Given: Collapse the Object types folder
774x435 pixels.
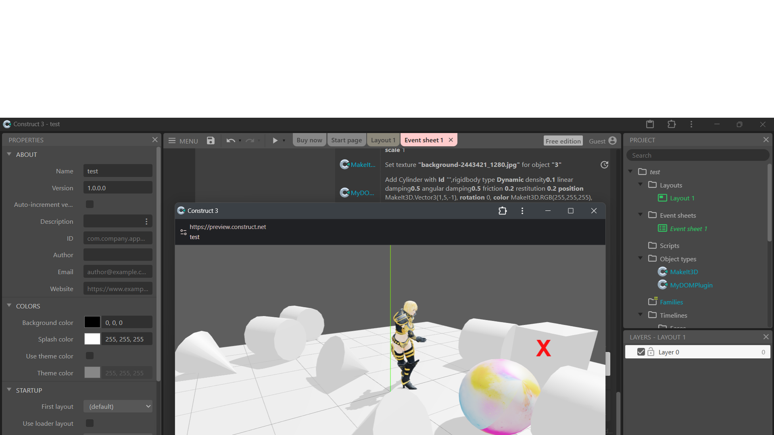Looking at the screenshot, I should point(640,258).
